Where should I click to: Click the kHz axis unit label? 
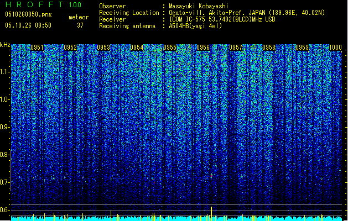5,45
